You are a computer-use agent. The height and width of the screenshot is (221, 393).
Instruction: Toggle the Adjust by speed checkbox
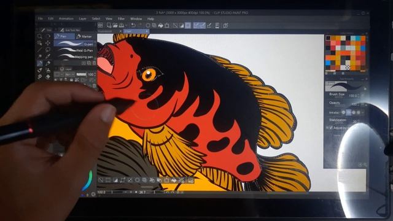point(331,128)
